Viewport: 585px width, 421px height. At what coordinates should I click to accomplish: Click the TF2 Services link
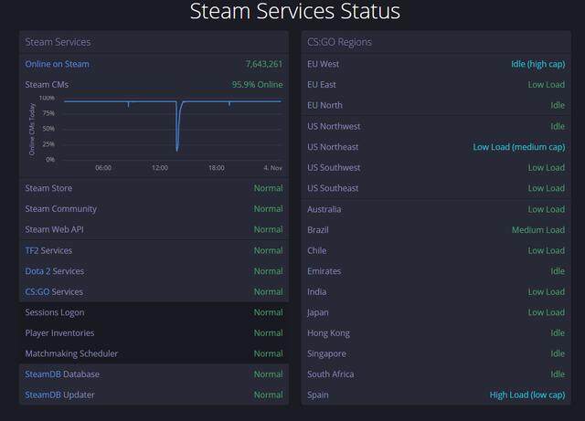pyautogui.click(x=48, y=250)
